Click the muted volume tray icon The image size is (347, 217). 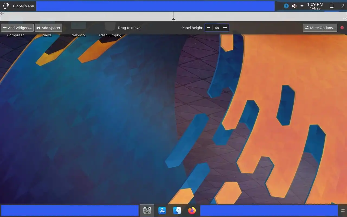coord(294,6)
